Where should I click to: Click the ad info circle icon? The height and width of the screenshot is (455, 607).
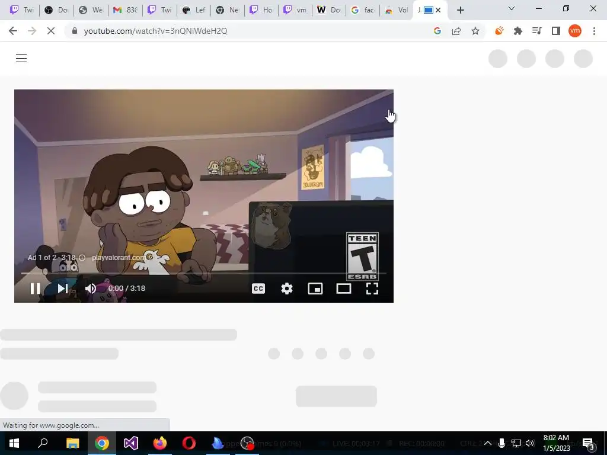coord(82,257)
